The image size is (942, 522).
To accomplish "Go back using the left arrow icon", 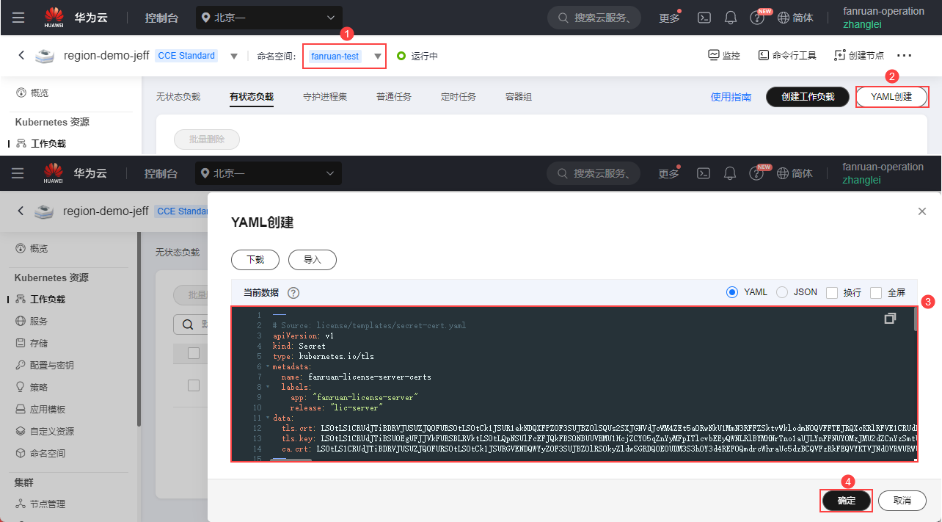I will click(21, 55).
